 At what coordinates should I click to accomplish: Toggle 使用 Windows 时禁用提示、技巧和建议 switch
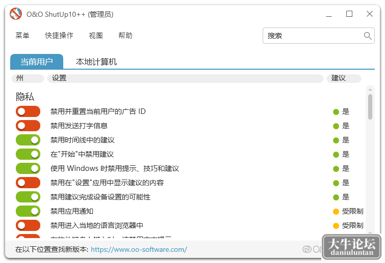(28, 168)
